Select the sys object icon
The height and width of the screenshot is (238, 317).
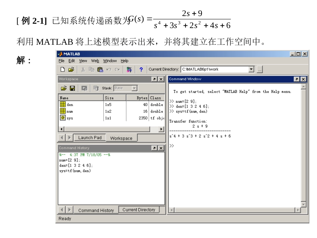[63, 118]
